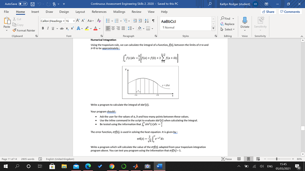Image resolution: width=305 pixels, height=171 pixels.
Task: Click the Paste clipboard icon
Action: (x=7, y=21)
